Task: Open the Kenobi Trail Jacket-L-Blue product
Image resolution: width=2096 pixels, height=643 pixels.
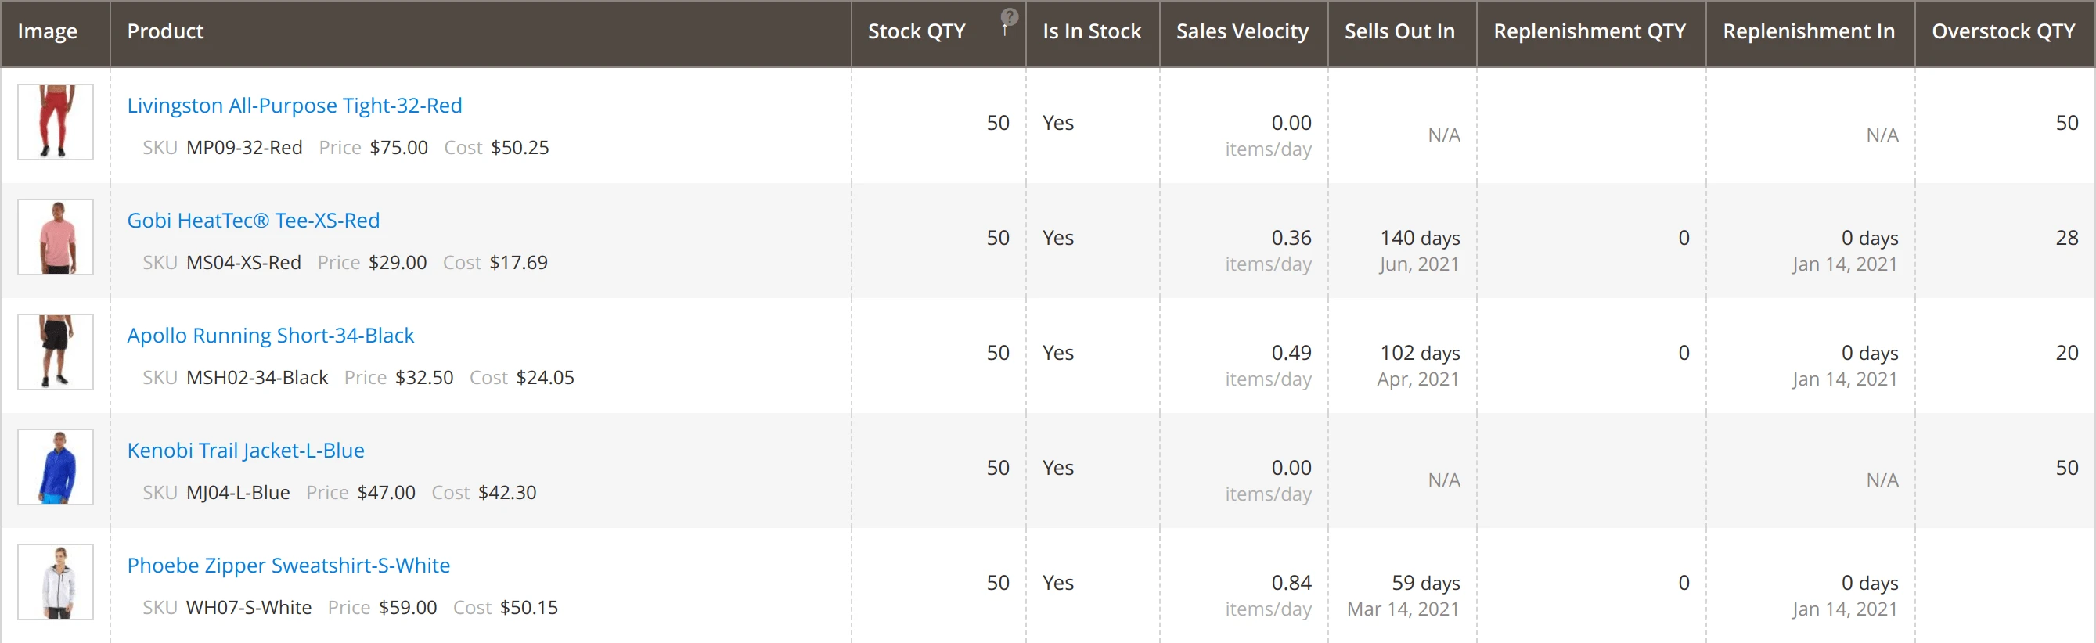Action: pos(245,451)
